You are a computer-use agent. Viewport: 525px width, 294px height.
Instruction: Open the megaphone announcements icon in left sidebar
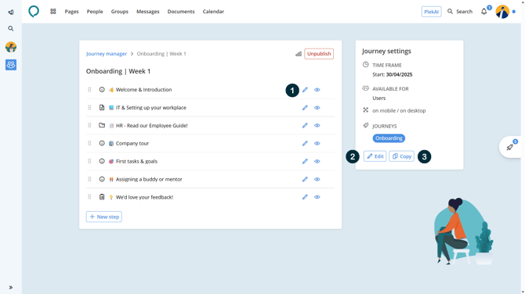11,12
